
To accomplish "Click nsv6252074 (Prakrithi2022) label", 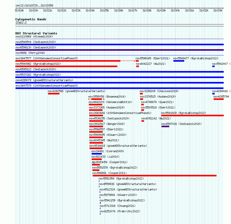I will [120, 211].
